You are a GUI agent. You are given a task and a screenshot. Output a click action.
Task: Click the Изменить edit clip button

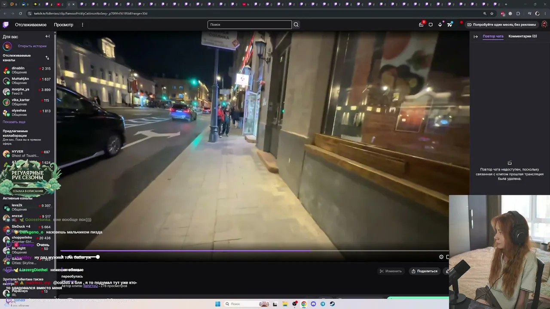coord(391,271)
